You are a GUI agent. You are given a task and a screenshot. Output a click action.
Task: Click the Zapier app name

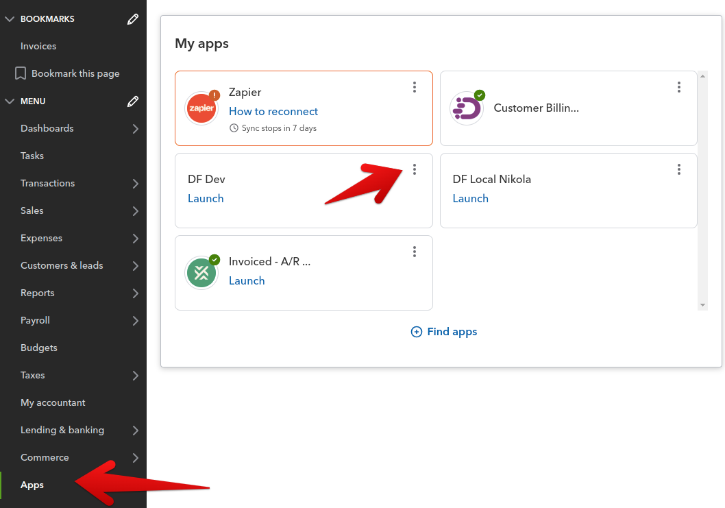pyautogui.click(x=245, y=92)
